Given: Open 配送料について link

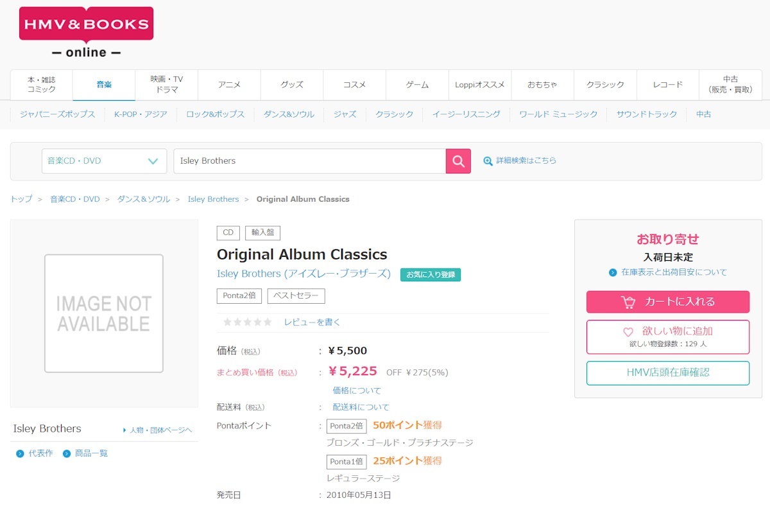Looking at the screenshot, I should [x=361, y=407].
